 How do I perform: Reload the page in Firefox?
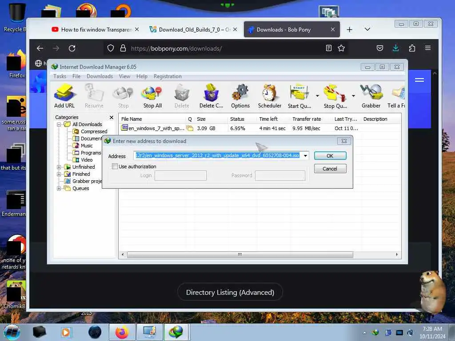click(72, 48)
